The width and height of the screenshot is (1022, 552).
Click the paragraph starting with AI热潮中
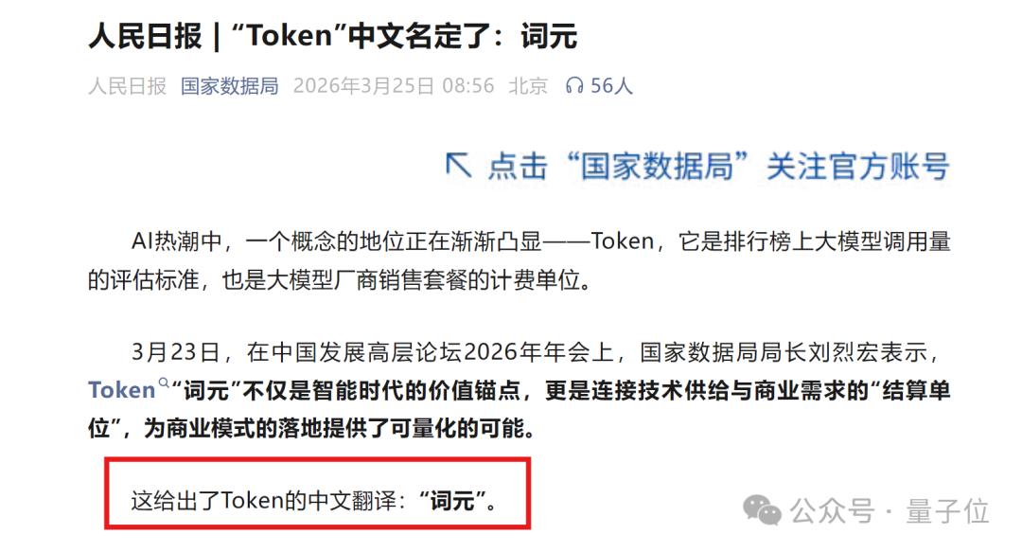click(x=520, y=261)
